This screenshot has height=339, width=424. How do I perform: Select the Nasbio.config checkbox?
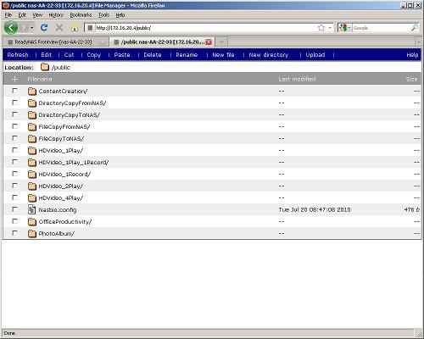point(14,209)
